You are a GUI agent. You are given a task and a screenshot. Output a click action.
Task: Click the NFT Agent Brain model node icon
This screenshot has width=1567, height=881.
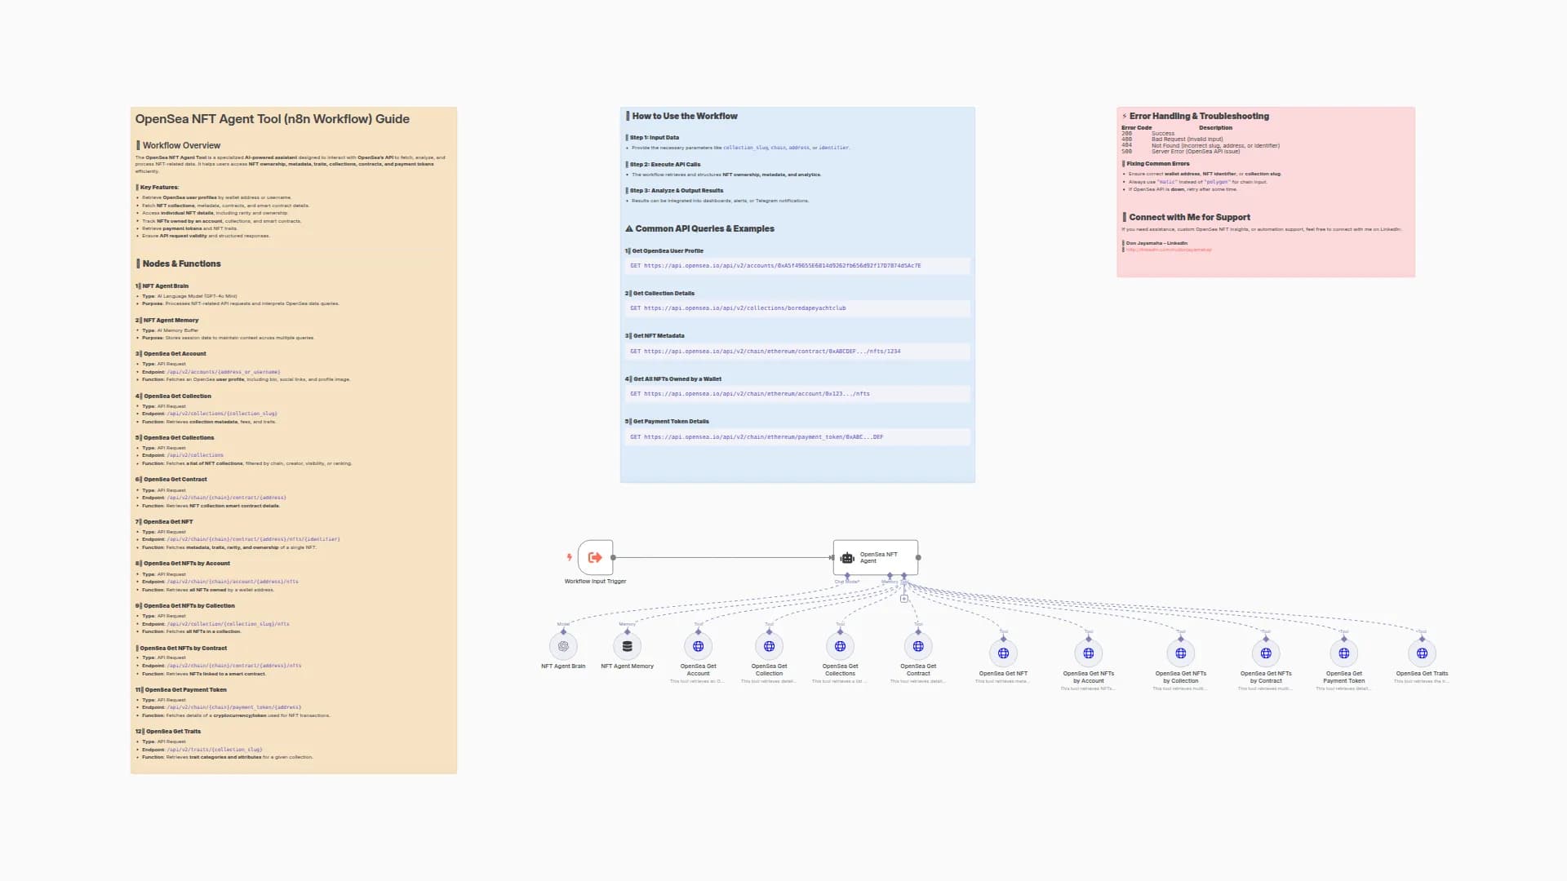pos(563,646)
